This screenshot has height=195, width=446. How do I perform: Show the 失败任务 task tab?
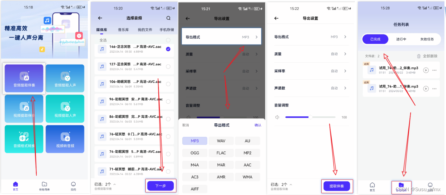(x=427, y=39)
